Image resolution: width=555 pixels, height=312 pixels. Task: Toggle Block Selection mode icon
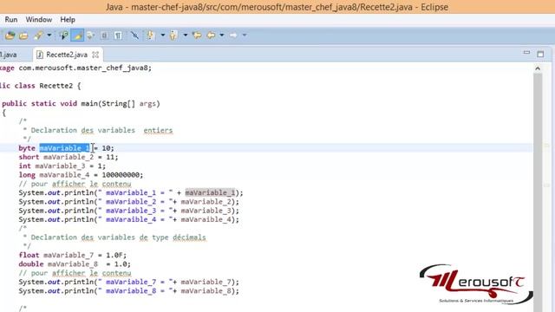(104, 35)
